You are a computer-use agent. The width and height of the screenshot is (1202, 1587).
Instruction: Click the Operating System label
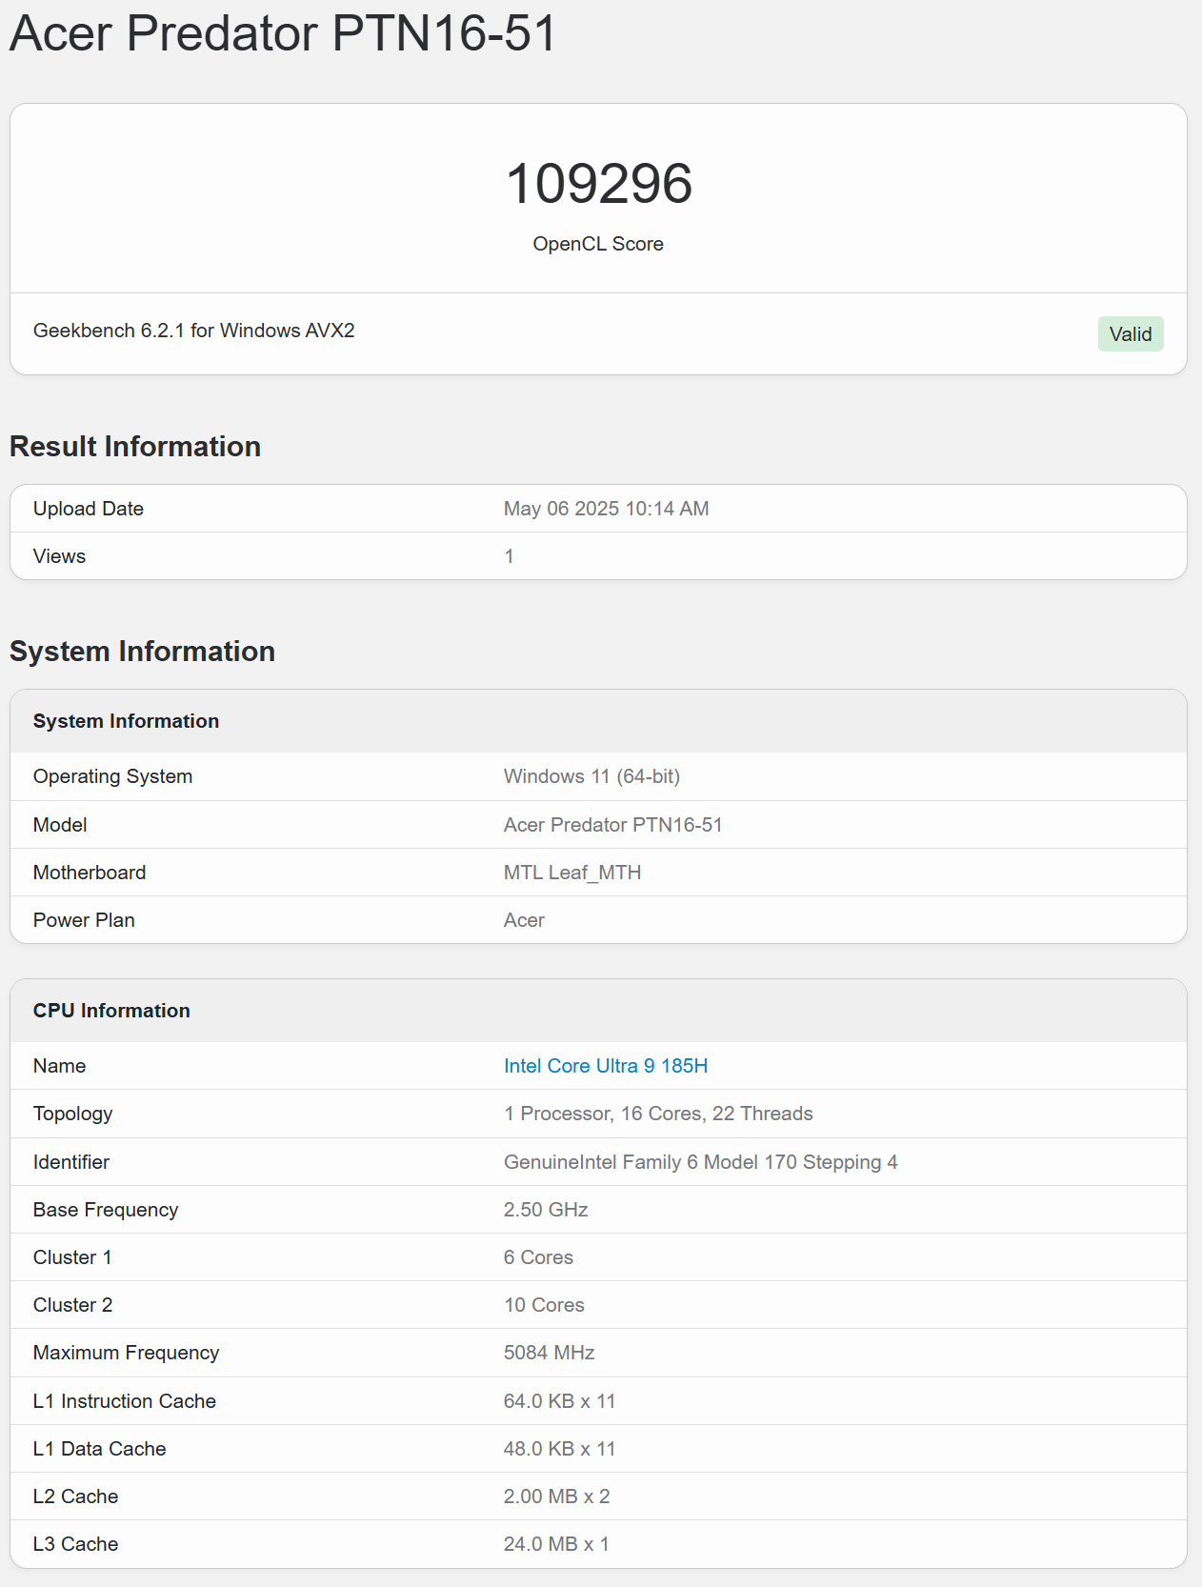112,776
